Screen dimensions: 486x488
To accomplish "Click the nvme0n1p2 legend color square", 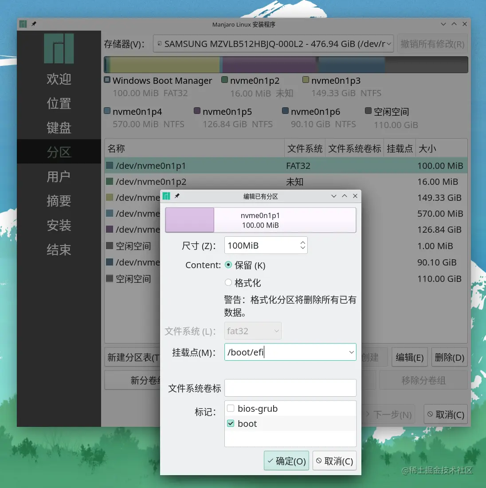I will (224, 80).
